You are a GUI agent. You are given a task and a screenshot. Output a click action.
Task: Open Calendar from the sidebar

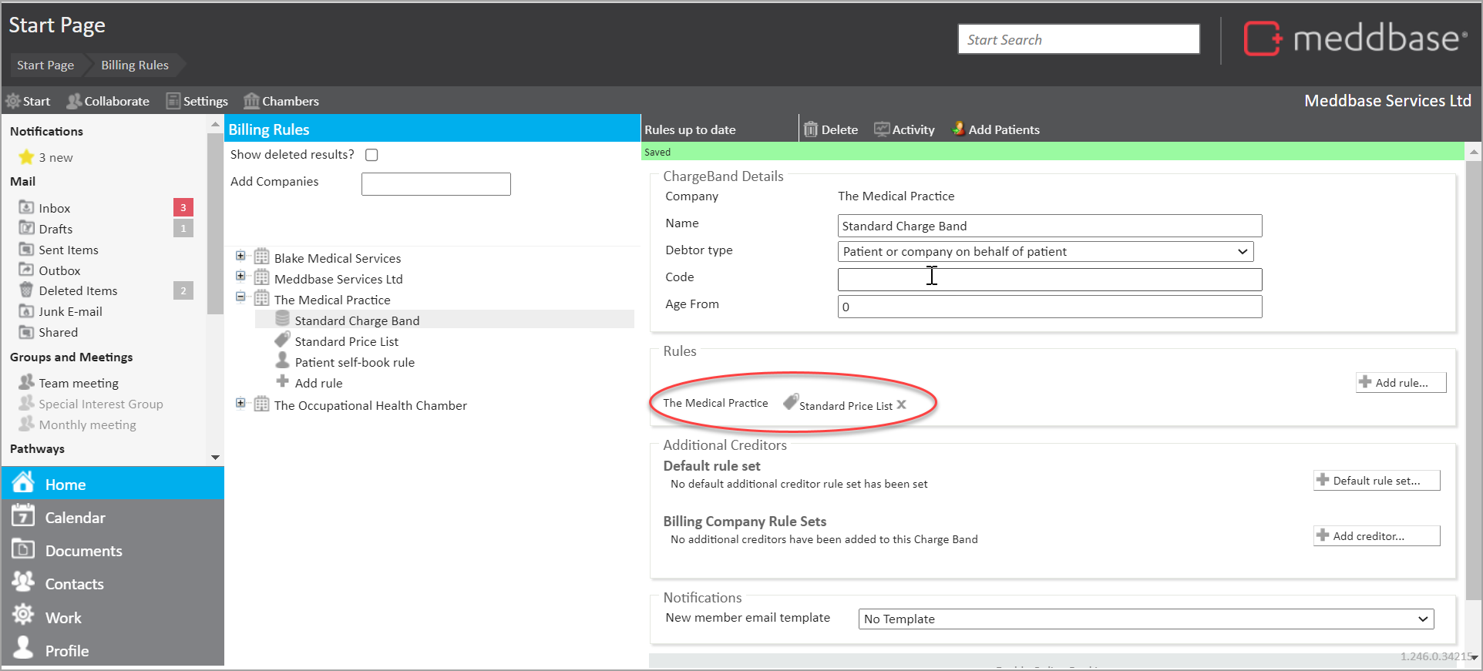click(75, 518)
